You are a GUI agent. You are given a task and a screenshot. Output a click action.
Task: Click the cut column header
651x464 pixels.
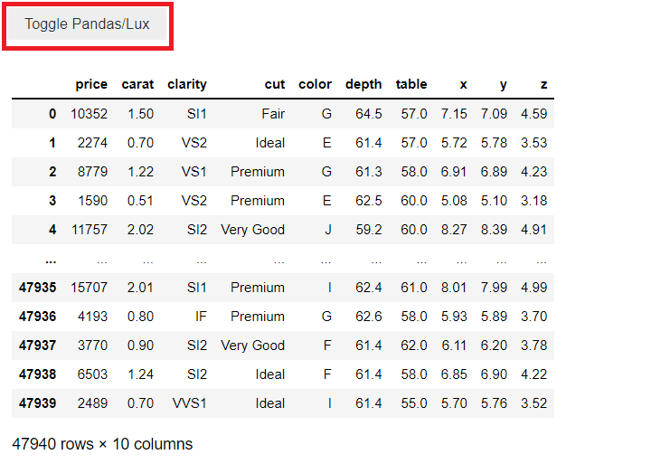pos(275,84)
